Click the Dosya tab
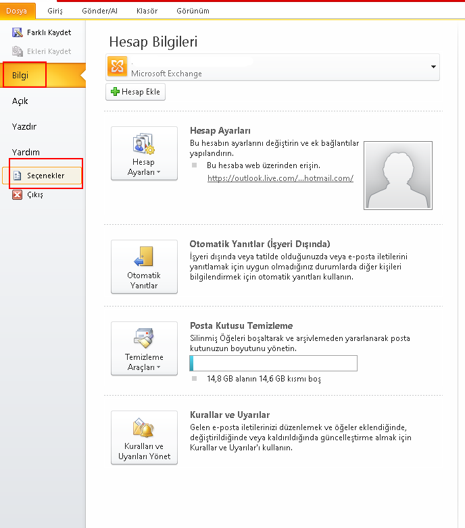465x528 pixels. pyautogui.click(x=17, y=11)
